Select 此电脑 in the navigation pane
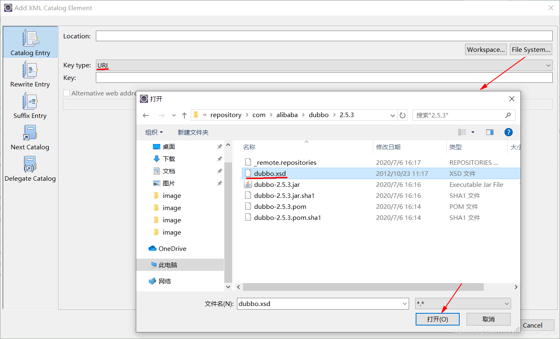This screenshot has height=339, width=560. point(180,265)
